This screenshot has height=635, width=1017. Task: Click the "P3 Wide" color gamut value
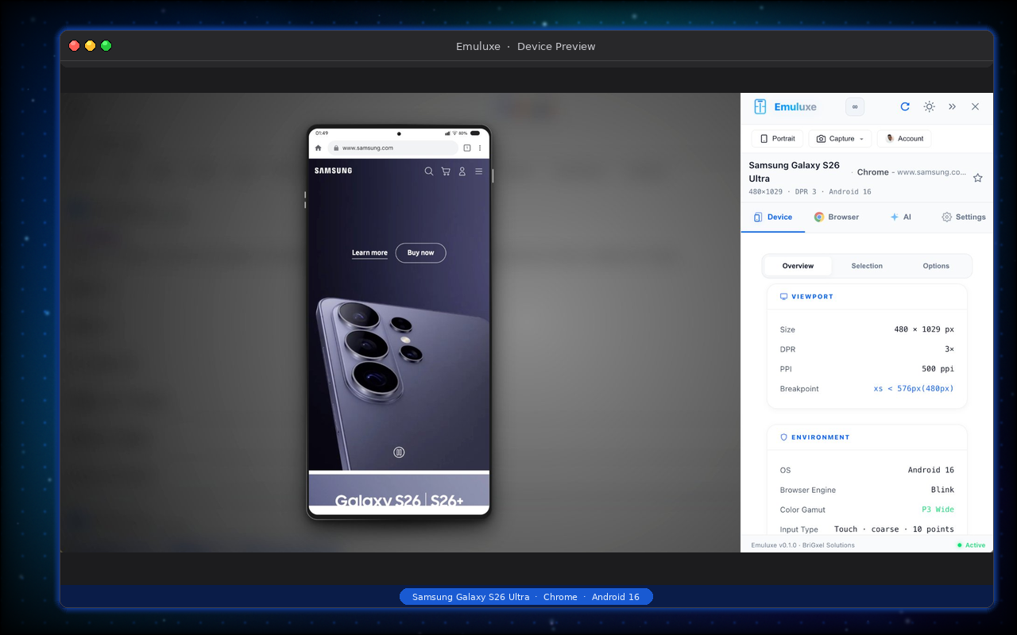938,510
